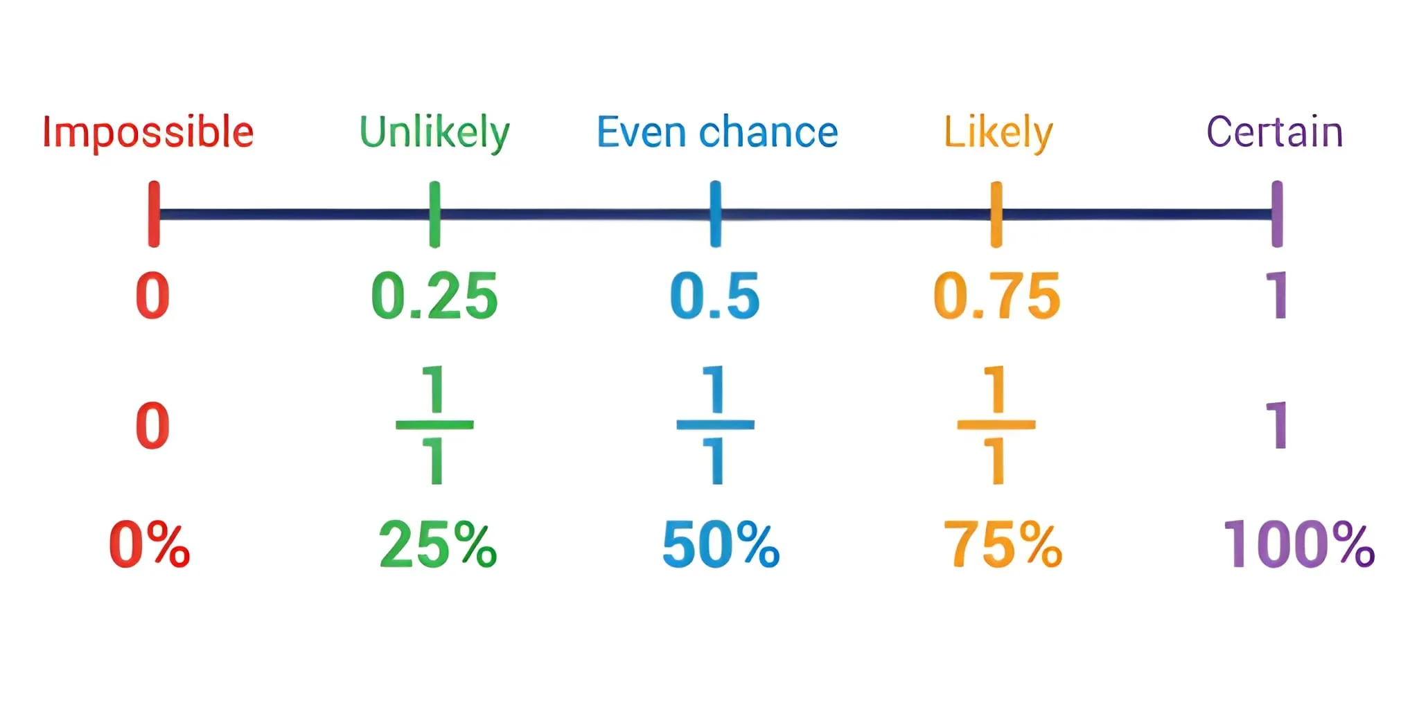Image resolution: width=1419 pixels, height=709 pixels.
Task: Click the orange 0.75 decimal value
Action: 996,296
